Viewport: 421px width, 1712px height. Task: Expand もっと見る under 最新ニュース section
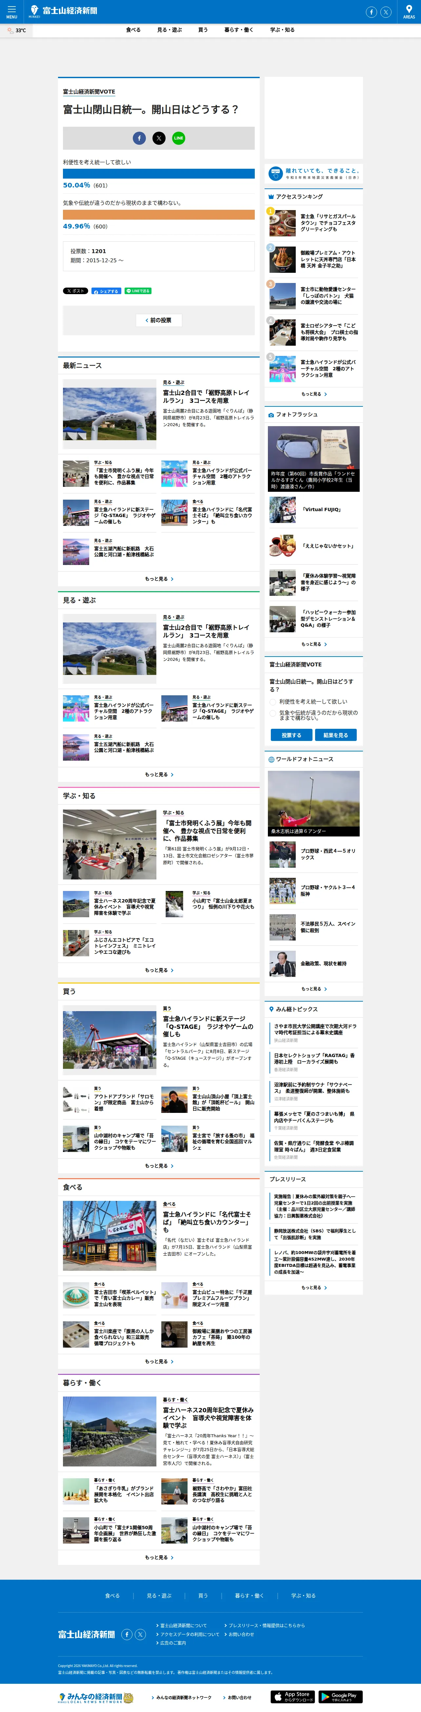159,579
